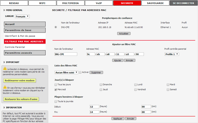Enable the Tous les jours checkbox
Screen dimensions: 198x123
[56, 85]
